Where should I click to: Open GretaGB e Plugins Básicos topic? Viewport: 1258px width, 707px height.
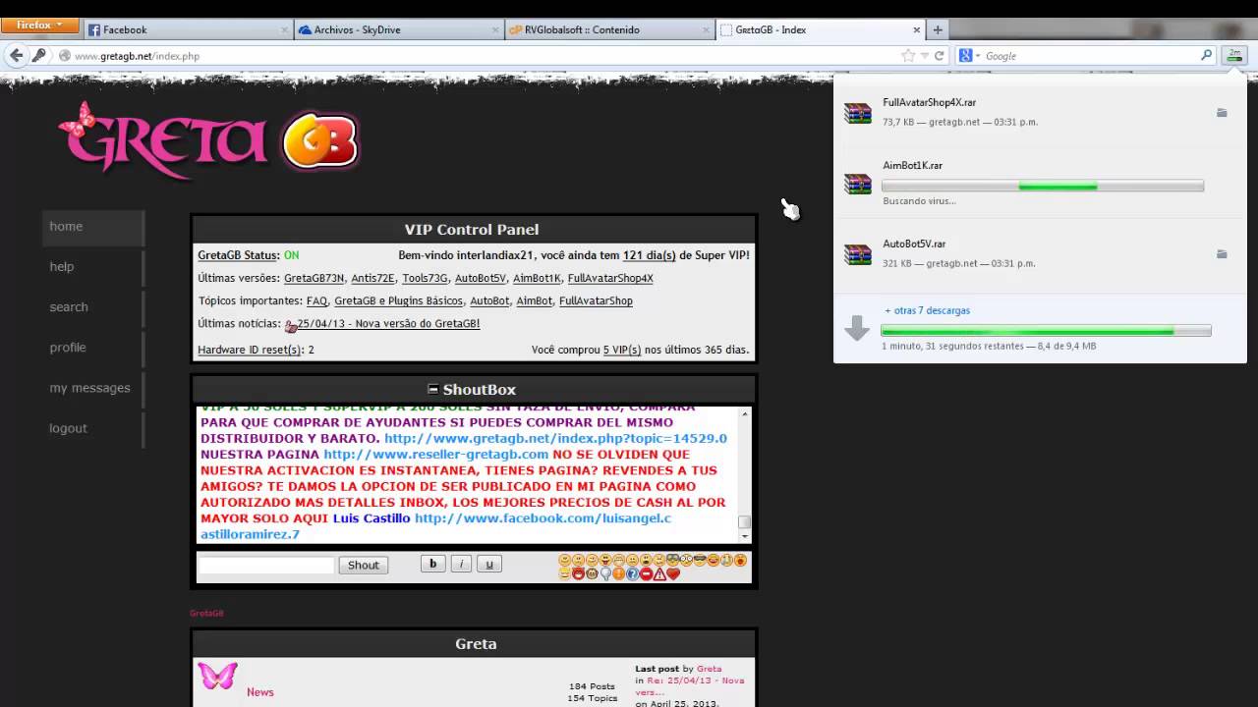coord(398,301)
